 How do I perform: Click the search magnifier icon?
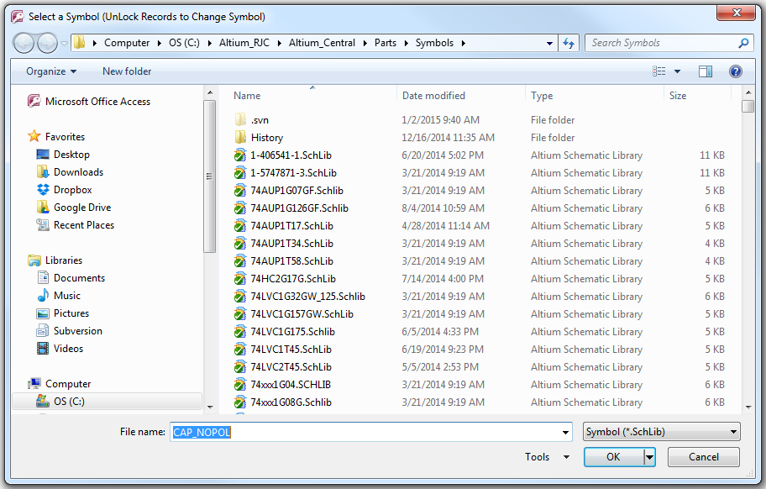pos(743,43)
